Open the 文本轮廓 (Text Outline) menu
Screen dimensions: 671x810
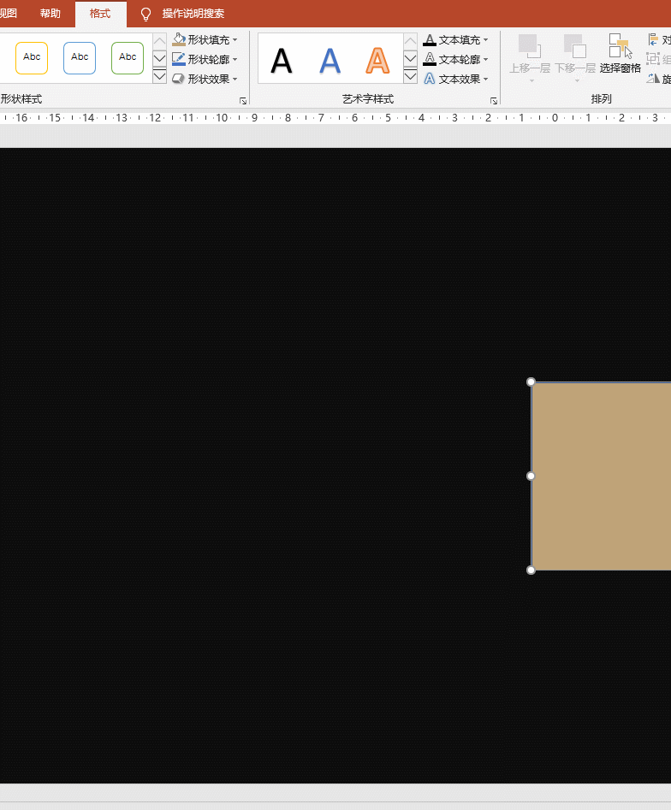coord(456,59)
